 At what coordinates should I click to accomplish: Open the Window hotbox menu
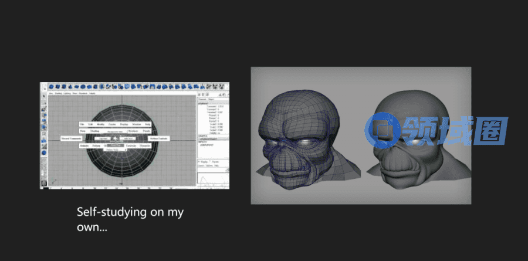pos(136,124)
